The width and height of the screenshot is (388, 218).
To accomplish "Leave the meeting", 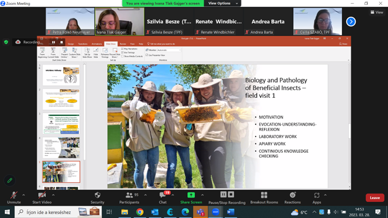I will (374, 198).
